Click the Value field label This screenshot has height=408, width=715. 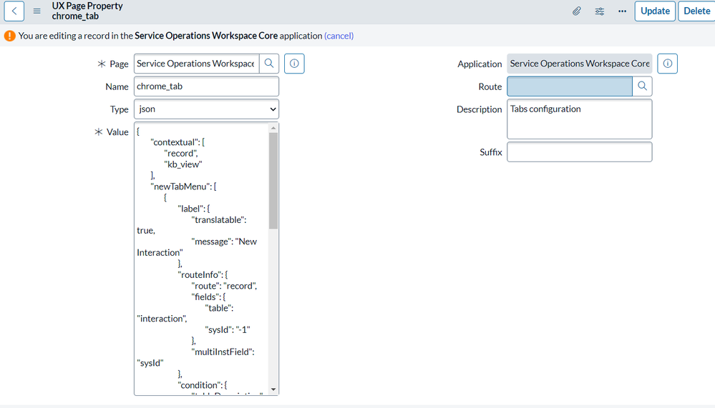[117, 132]
